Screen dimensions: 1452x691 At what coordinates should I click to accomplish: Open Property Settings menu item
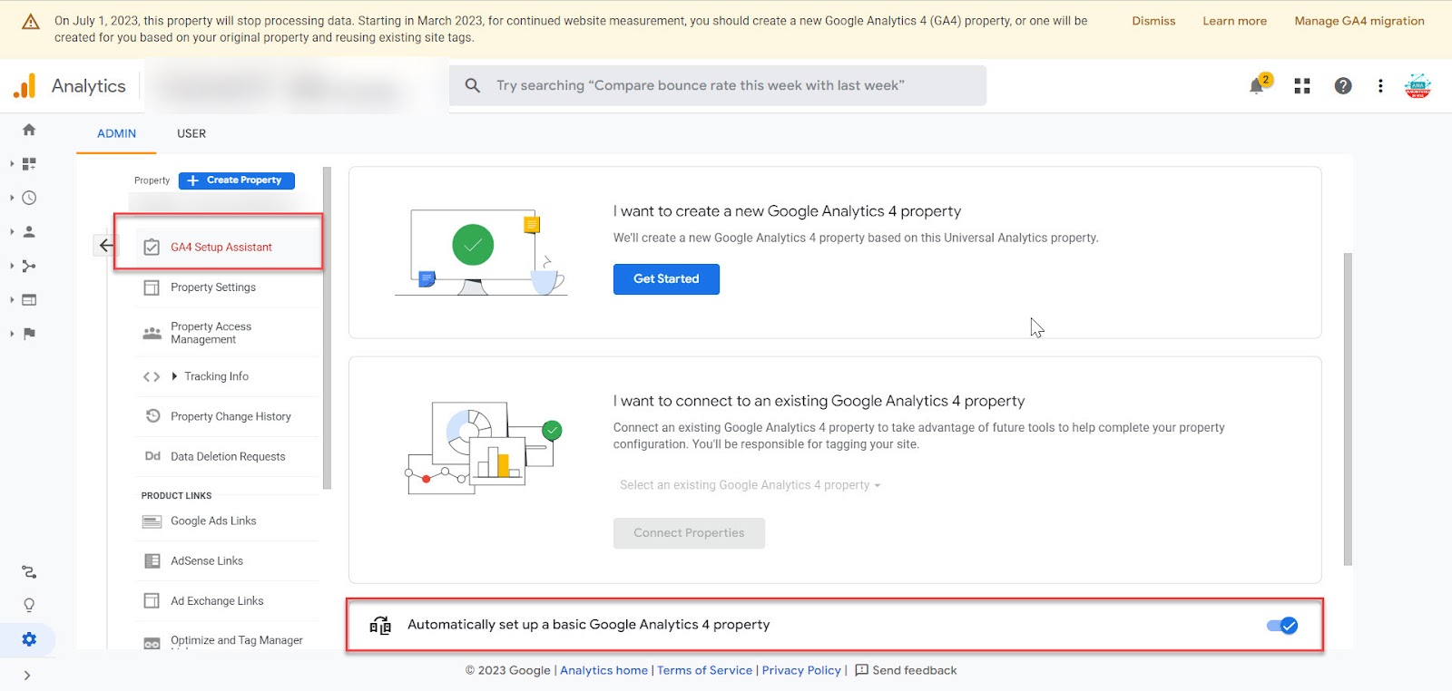click(x=213, y=287)
